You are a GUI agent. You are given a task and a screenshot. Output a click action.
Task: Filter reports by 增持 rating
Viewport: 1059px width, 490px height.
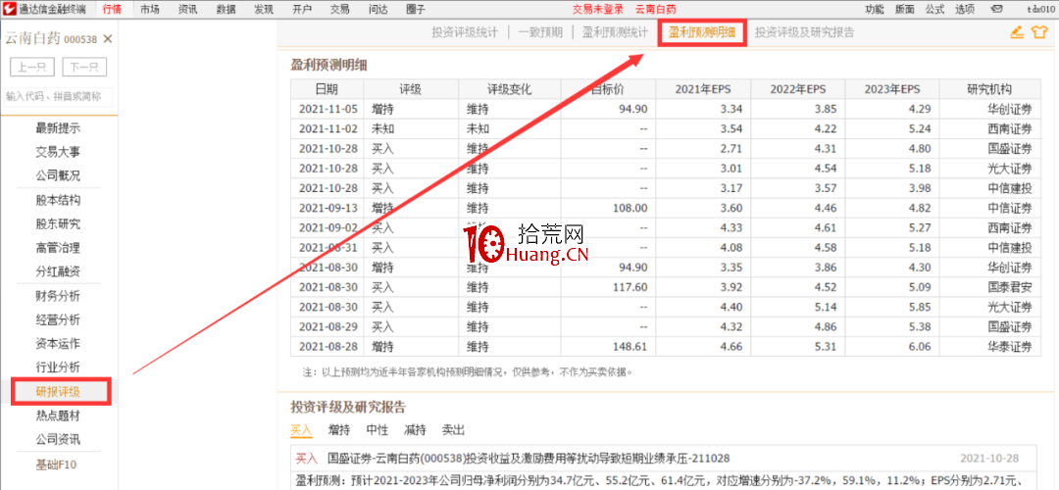pyautogui.click(x=339, y=430)
